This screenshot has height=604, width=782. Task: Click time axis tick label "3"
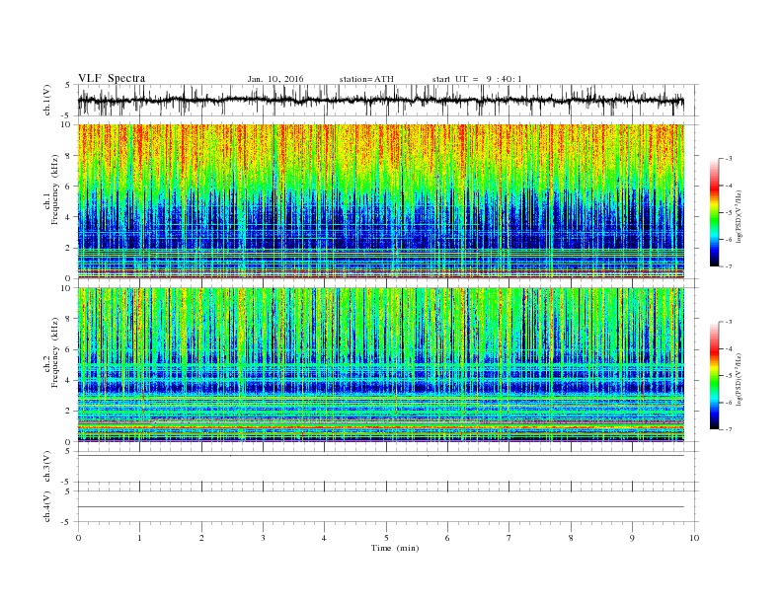click(263, 538)
